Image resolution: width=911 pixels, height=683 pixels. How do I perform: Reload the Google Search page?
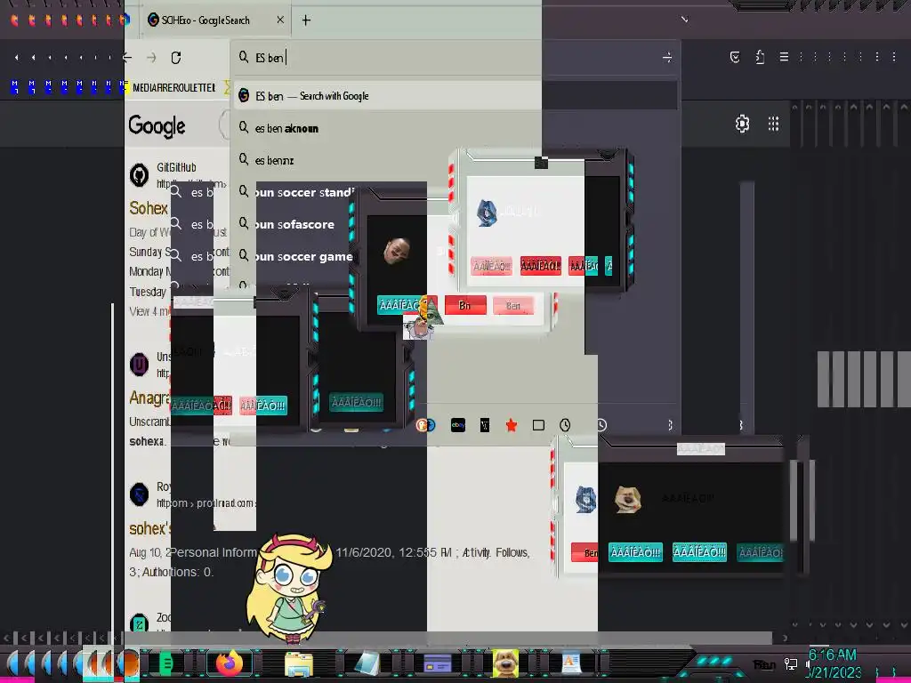click(176, 58)
